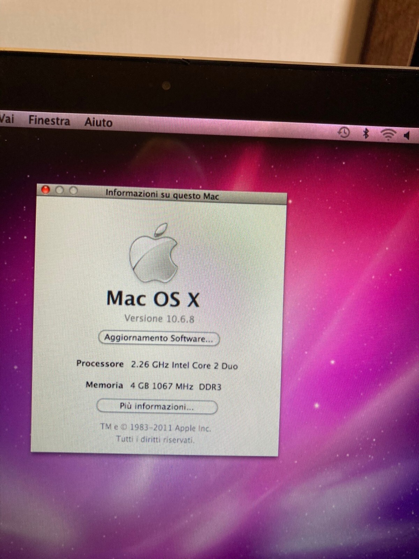The height and width of the screenshot is (559, 419).
Task: Click the Mac OS X heading
Action: [153, 299]
